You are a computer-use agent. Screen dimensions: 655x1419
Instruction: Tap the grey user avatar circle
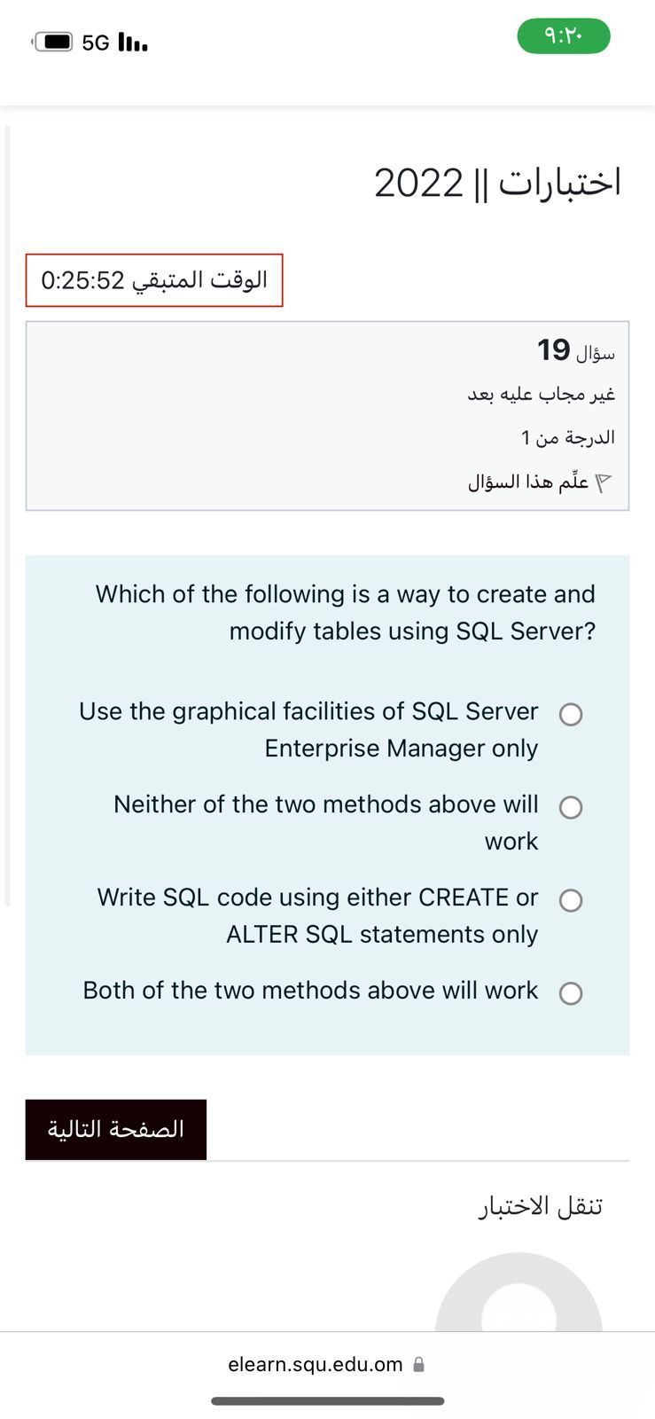pyautogui.click(x=519, y=1304)
